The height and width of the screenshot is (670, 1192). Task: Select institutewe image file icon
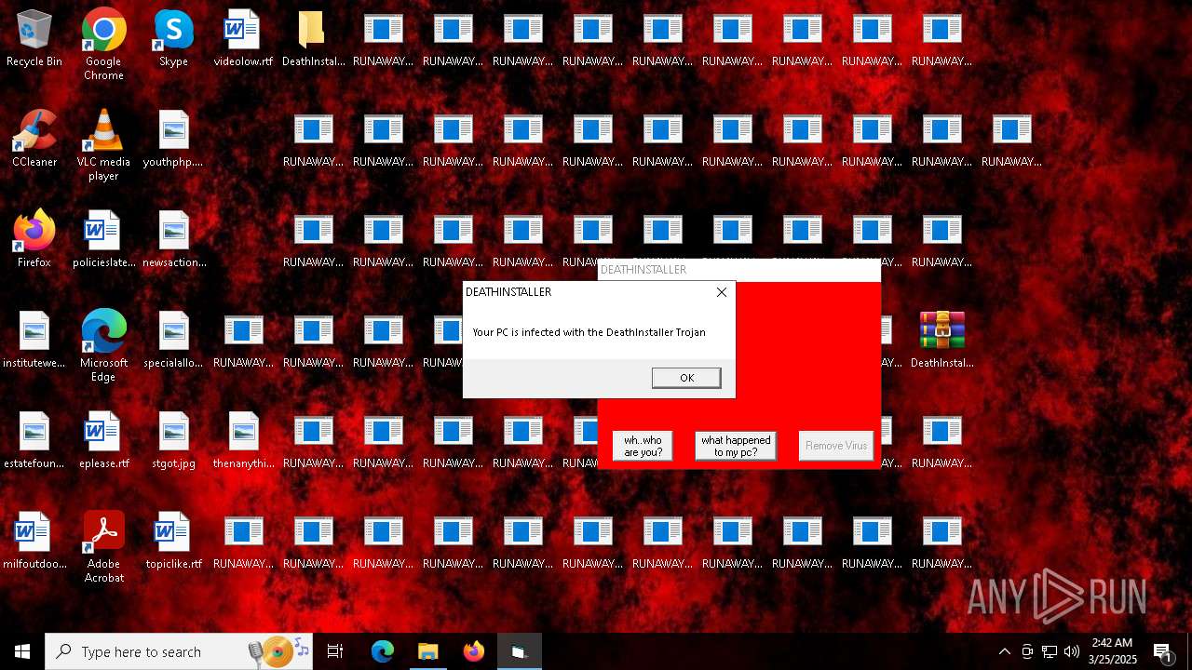[34, 341]
